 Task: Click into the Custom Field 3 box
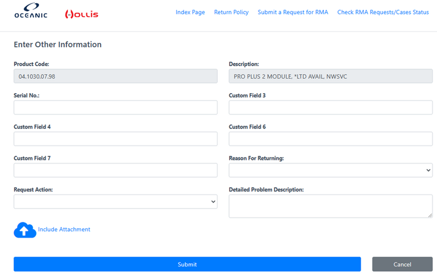click(x=330, y=108)
